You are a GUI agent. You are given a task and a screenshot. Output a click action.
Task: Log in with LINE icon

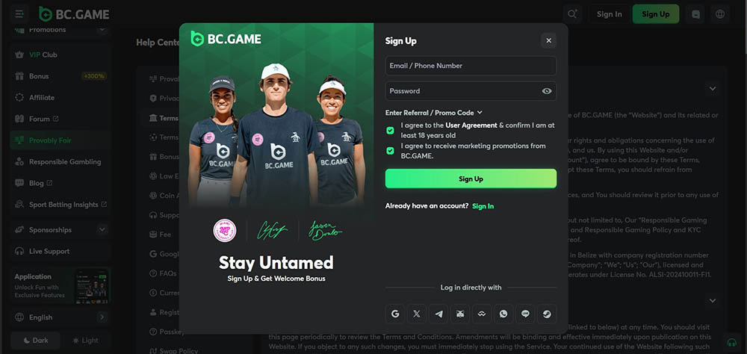525,314
